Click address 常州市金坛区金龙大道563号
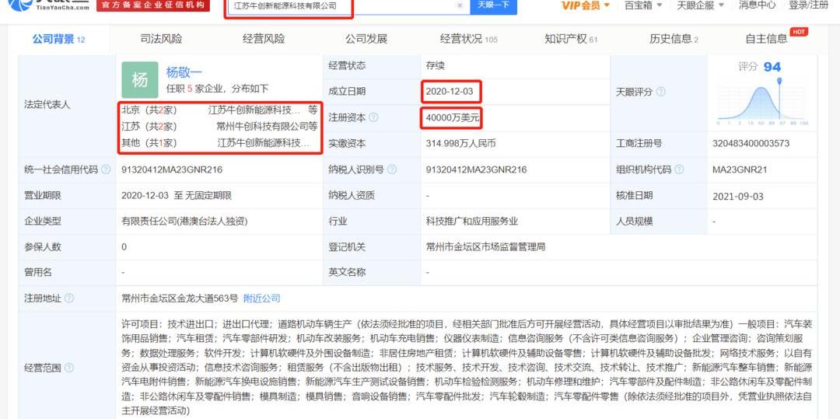The height and width of the screenshot is (419, 840). click(x=180, y=299)
